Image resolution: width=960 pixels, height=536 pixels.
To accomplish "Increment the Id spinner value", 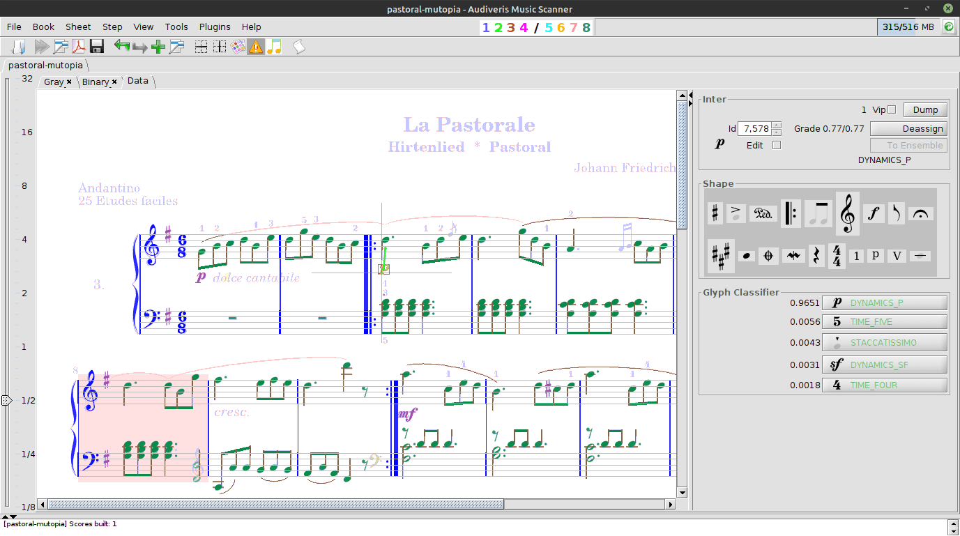I will tap(777, 125).
